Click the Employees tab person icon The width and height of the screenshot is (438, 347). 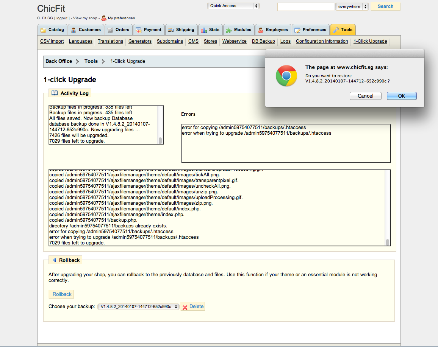click(x=261, y=30)
